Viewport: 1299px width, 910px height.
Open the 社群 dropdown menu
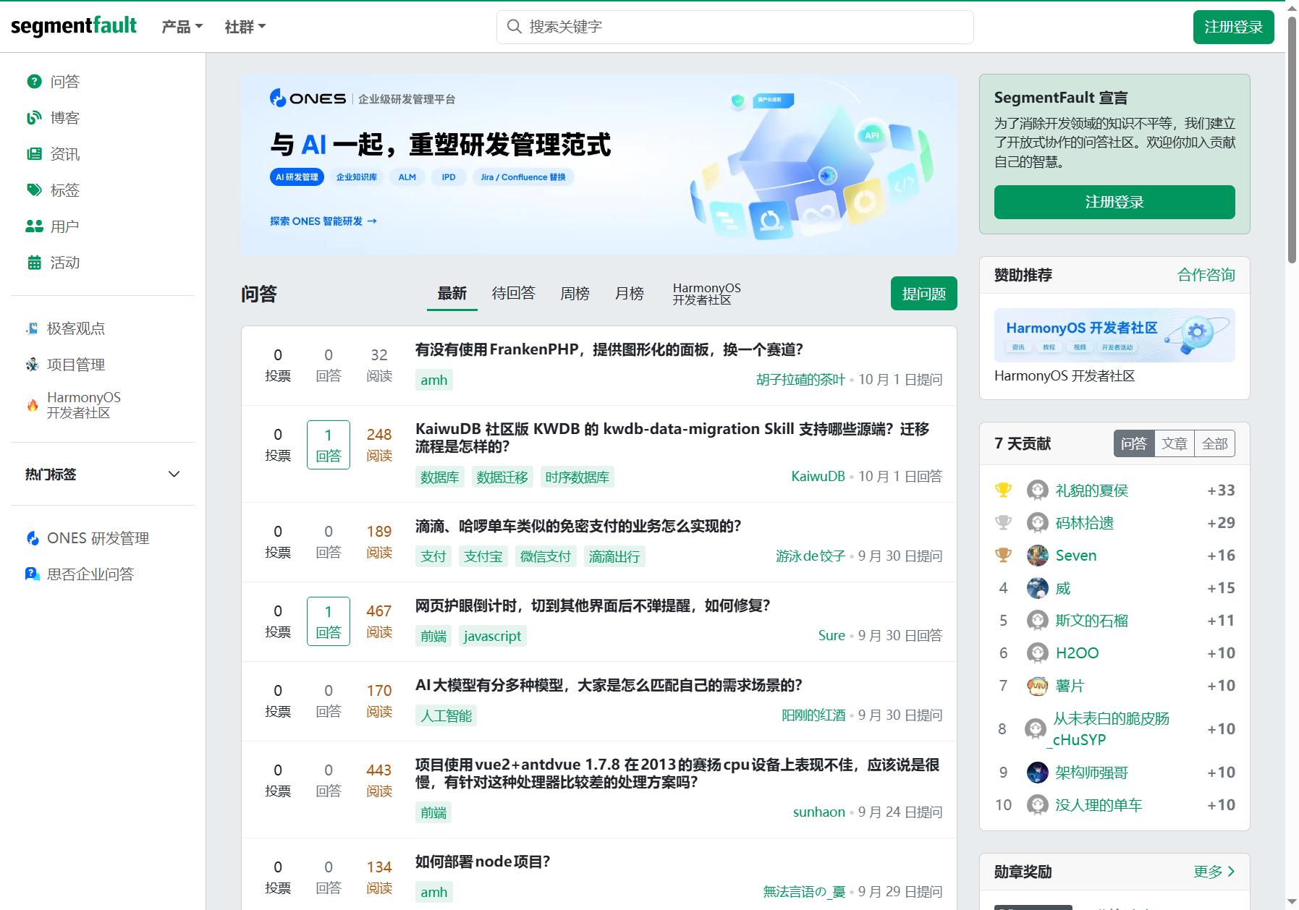click(x=245, y=27)
